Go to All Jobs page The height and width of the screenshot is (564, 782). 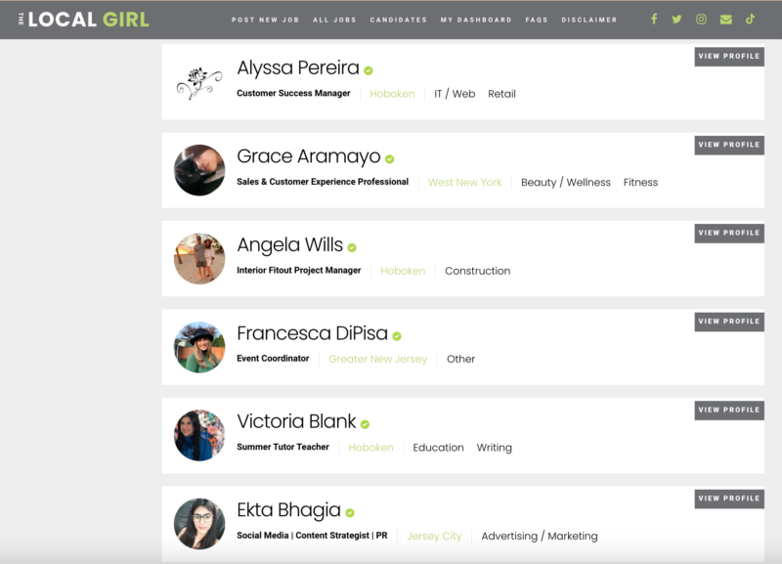334,20
